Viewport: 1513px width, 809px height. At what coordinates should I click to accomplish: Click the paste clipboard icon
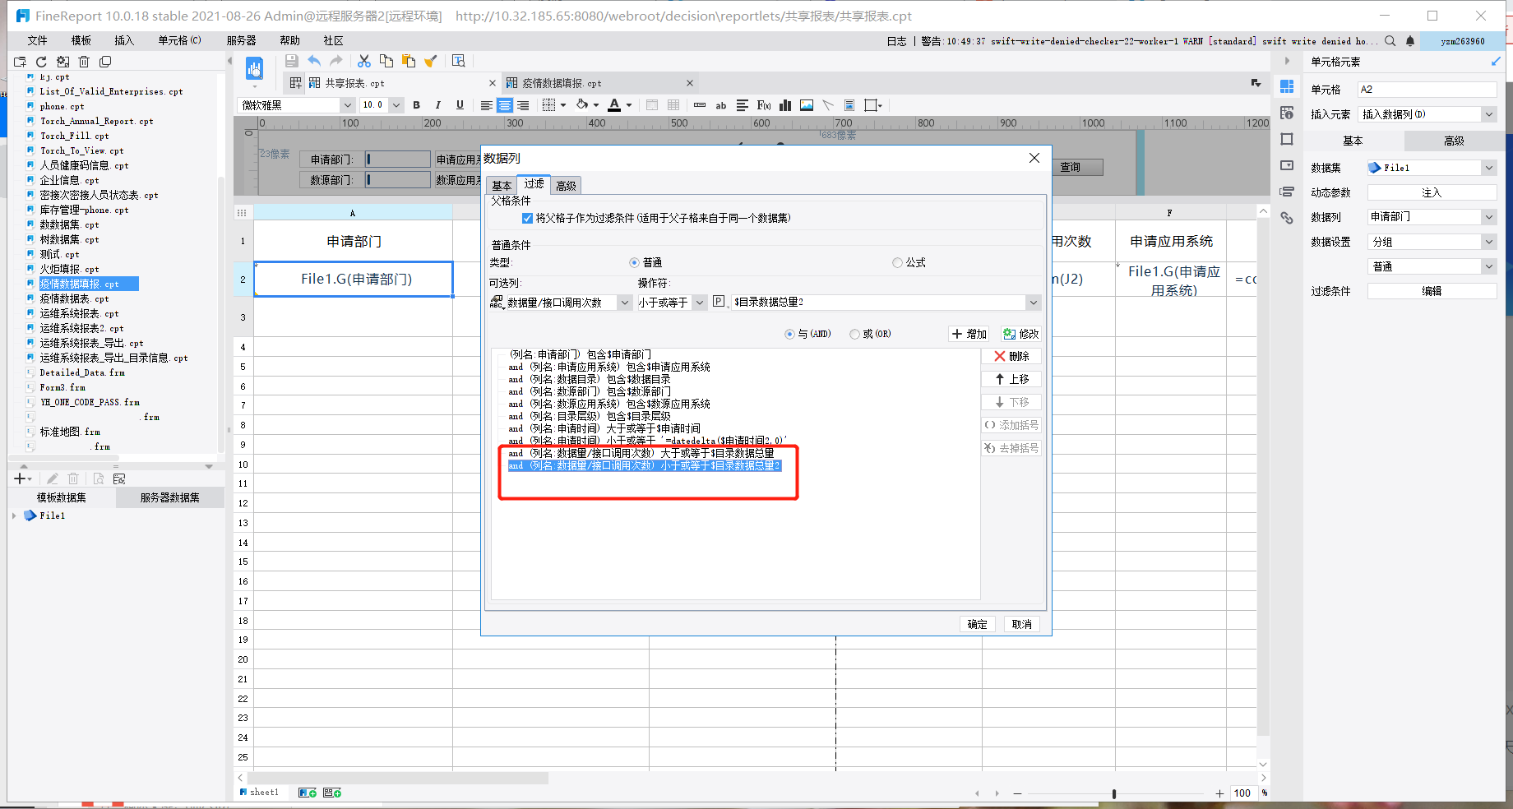point(409,61)
